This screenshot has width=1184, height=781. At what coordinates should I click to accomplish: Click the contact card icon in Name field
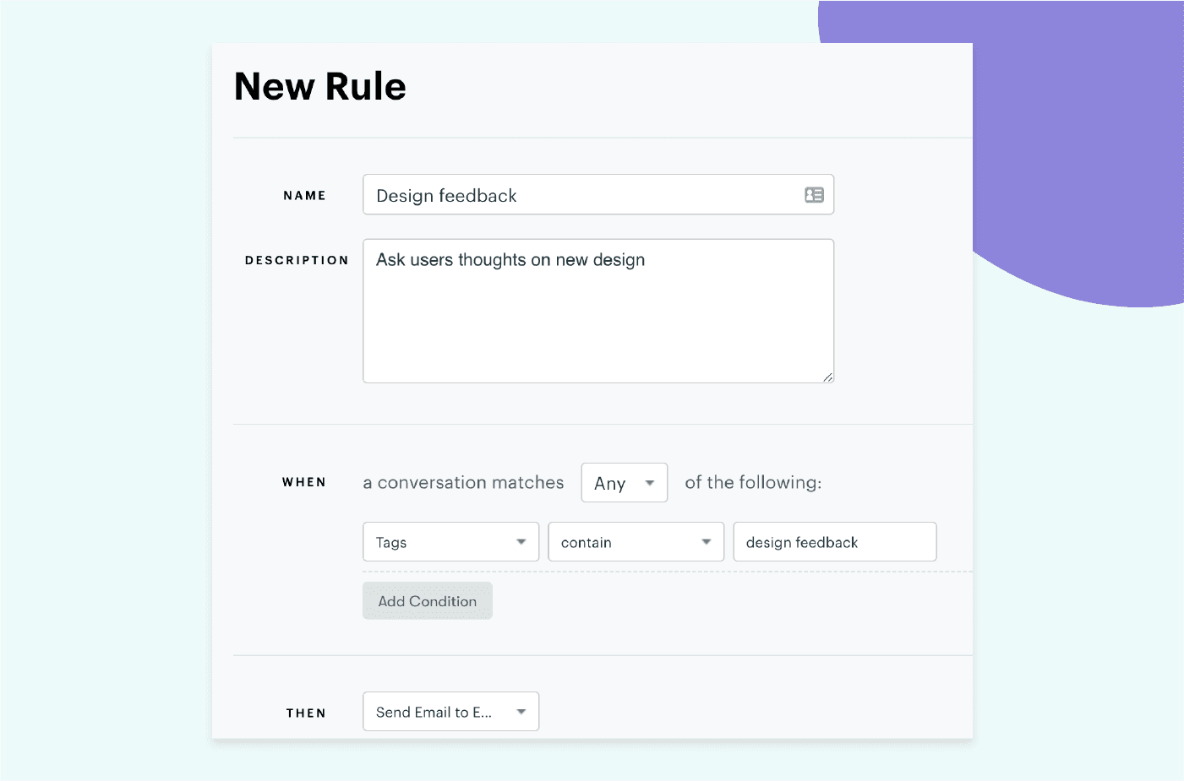pos(813,195)
